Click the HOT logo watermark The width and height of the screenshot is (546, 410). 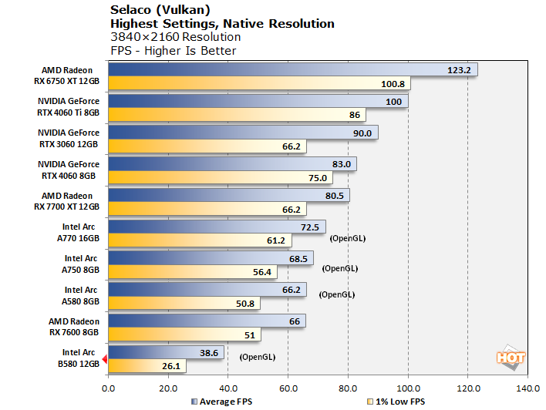coord(511,358)
